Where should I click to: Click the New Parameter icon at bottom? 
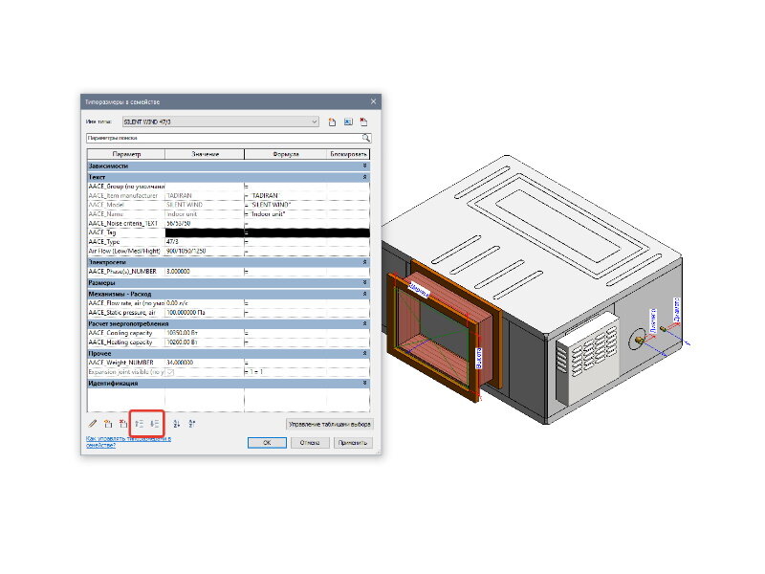[x=108, y=424]
